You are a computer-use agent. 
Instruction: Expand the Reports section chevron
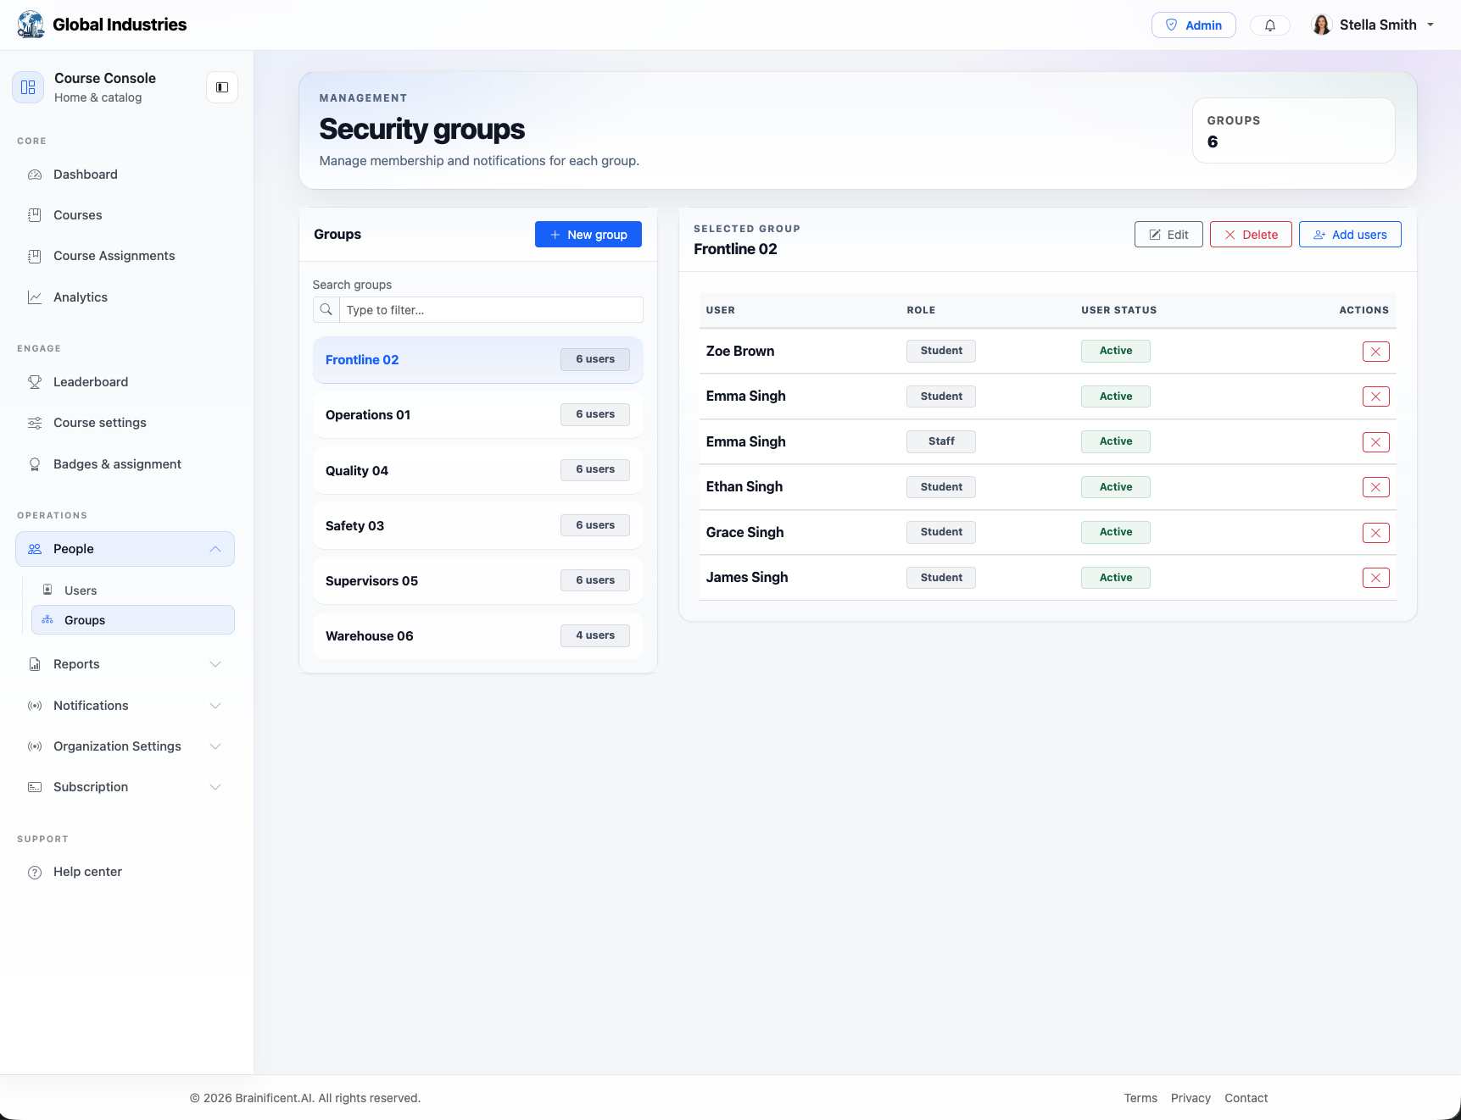click(x=215, y=664)
